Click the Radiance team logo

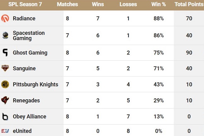click(x=5, y=18)
